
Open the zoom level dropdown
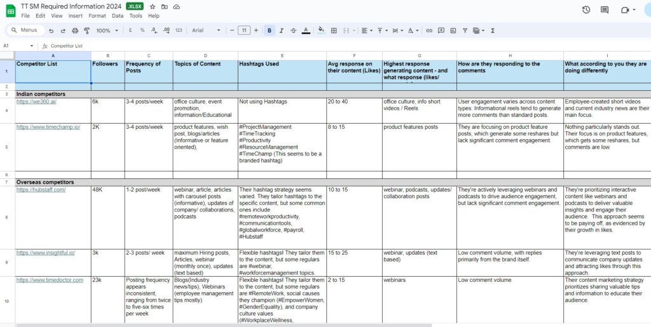[x=106, y=30]
